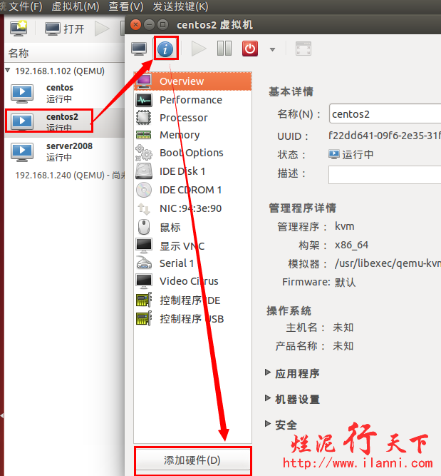Show the graphical console monitor view
Viewport: 441px width, 476px height.
[139, 49]
